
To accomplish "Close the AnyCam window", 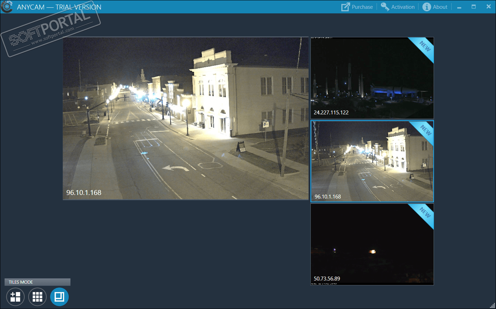I will (x=489, y=7).
